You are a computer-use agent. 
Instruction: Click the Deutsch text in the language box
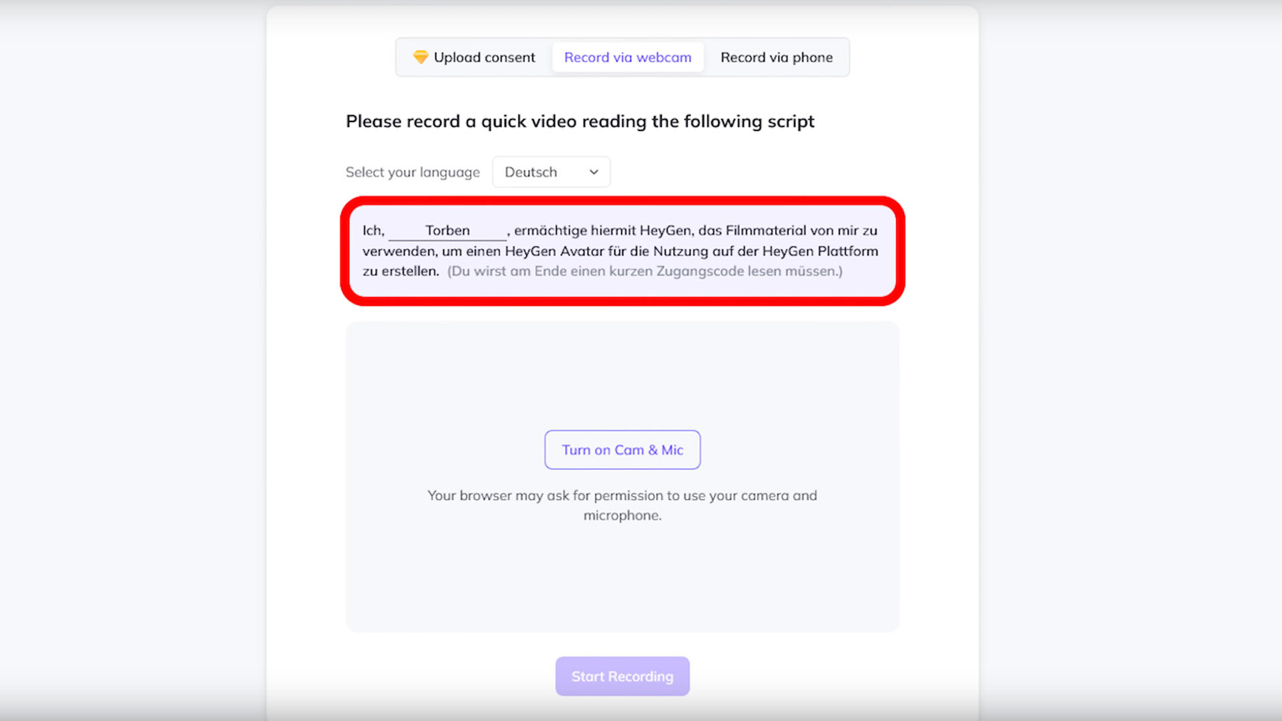tap(530, 172)
